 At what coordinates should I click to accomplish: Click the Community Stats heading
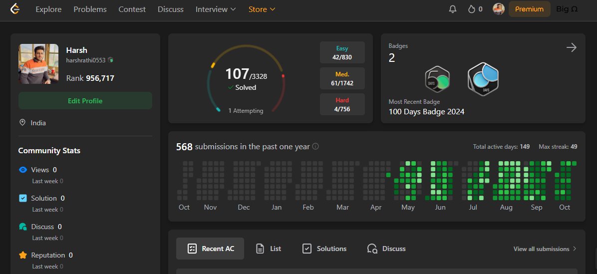(x=49, y=151)
